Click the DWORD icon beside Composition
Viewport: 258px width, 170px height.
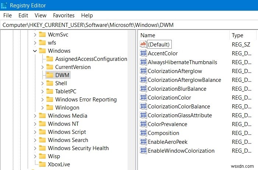pos(143,133)
